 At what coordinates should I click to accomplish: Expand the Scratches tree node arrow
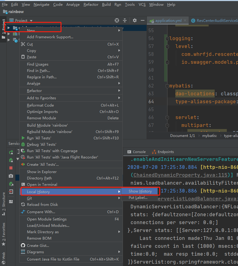(x=8, y=40)
